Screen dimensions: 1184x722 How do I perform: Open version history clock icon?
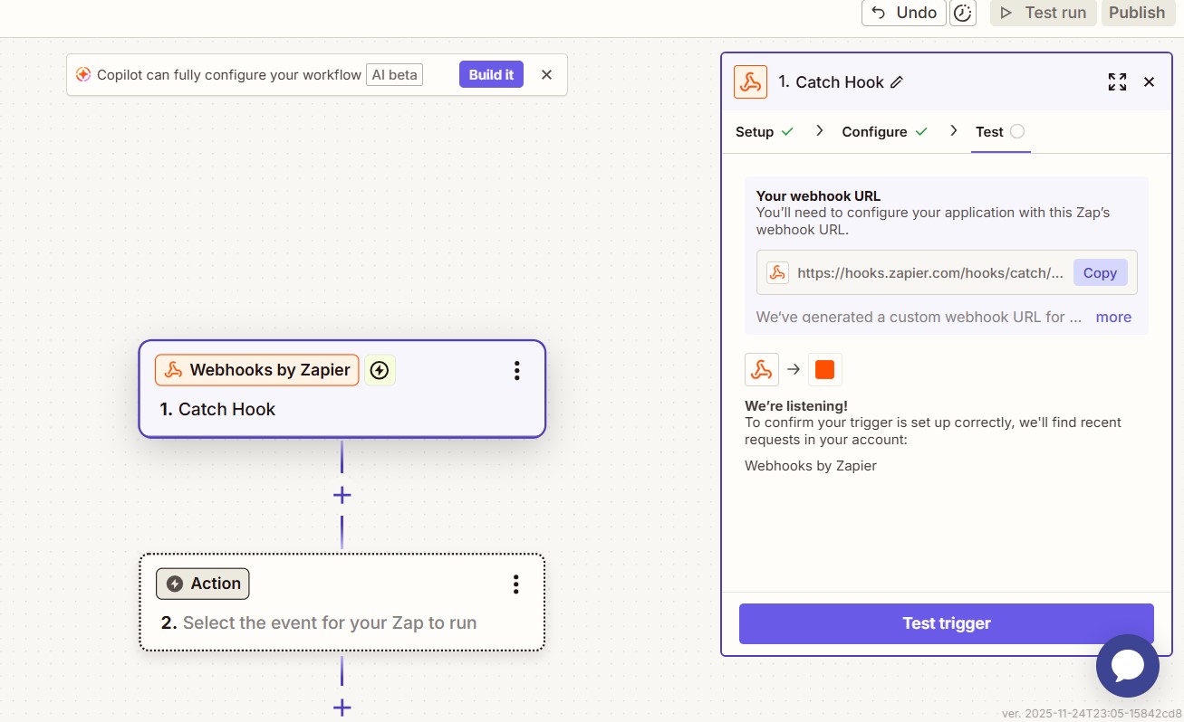[962, 13]
